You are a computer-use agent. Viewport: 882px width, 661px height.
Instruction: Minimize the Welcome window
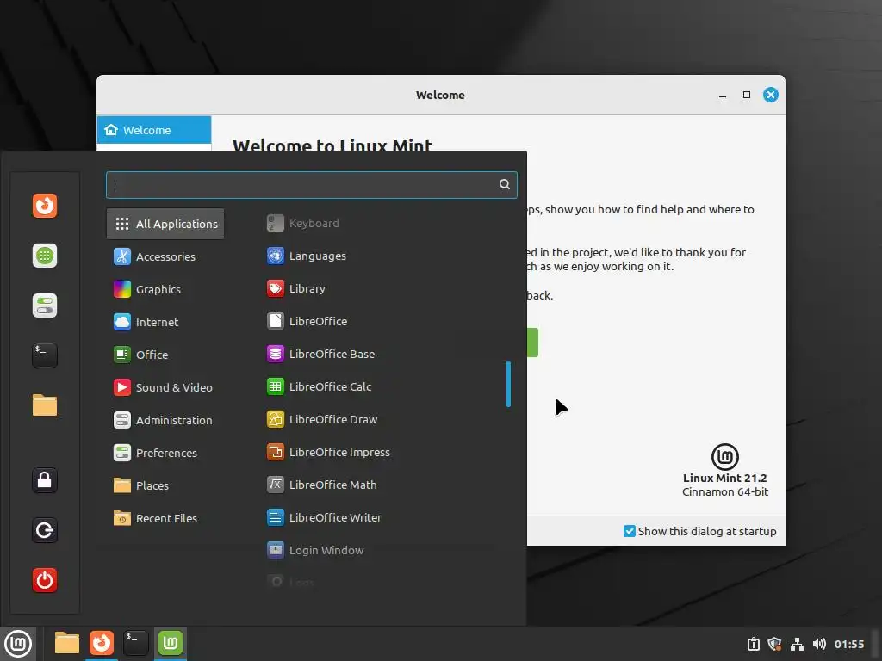(723, 95)
